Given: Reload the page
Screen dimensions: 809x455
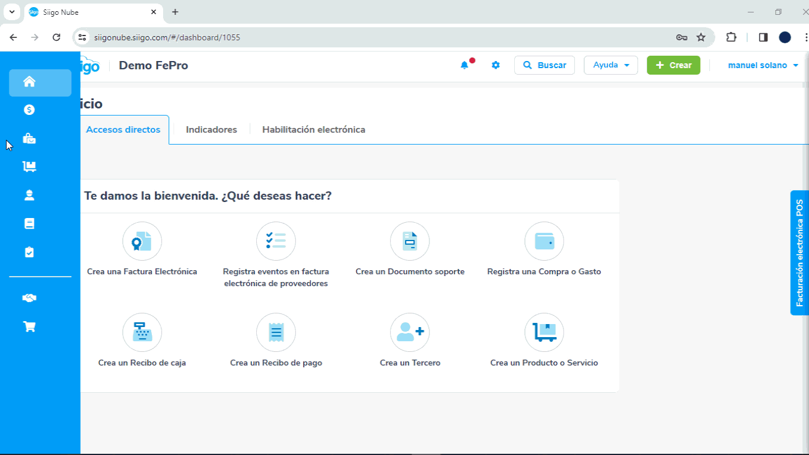Looking at the screenshot, I should pos(56,37).
